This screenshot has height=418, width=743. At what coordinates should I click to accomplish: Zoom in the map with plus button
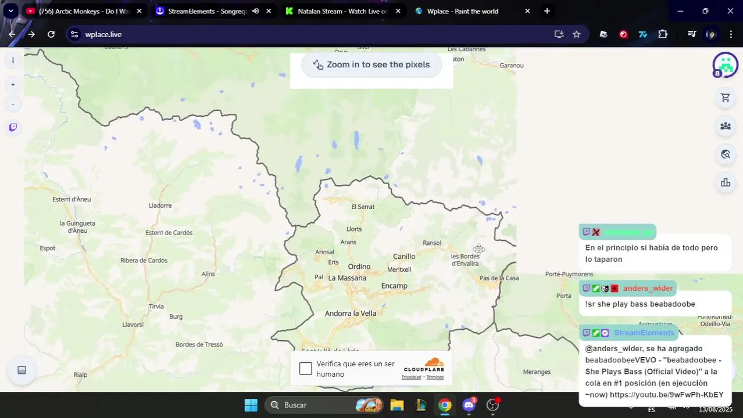click(x=13, y=85)
